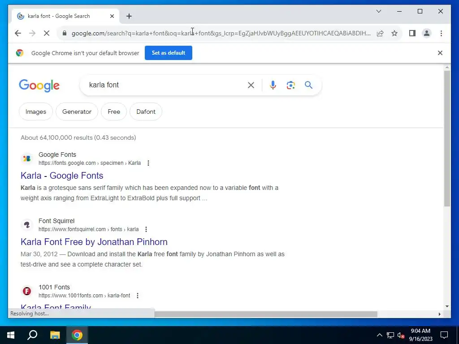Click the muted volume tray icon

(401, 335)
